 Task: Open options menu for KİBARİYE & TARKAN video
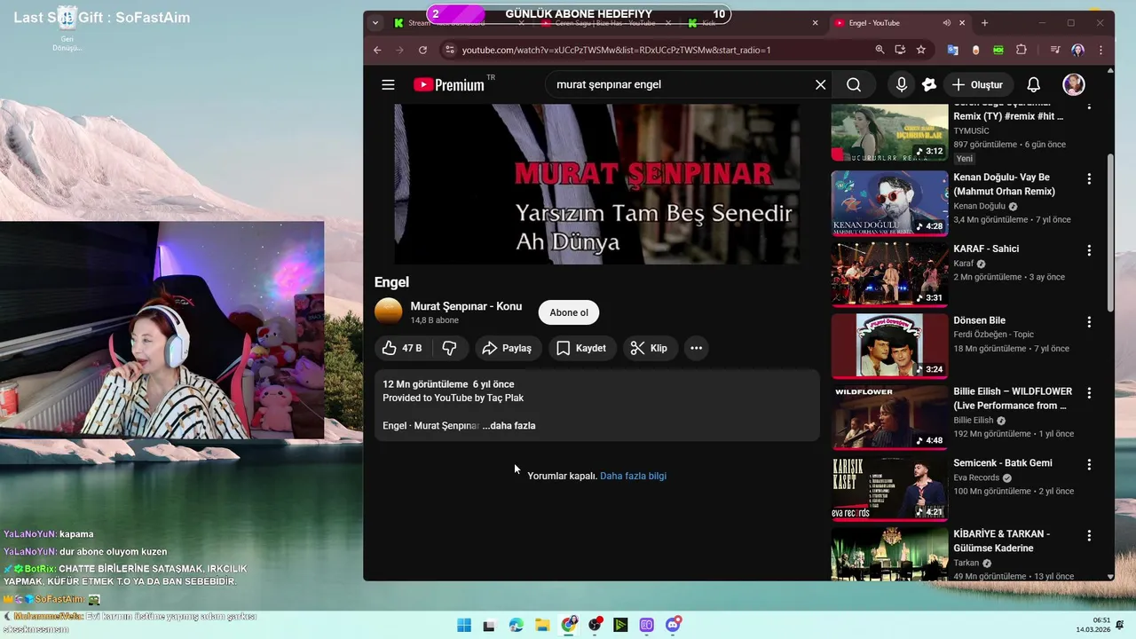(1089, 536)
